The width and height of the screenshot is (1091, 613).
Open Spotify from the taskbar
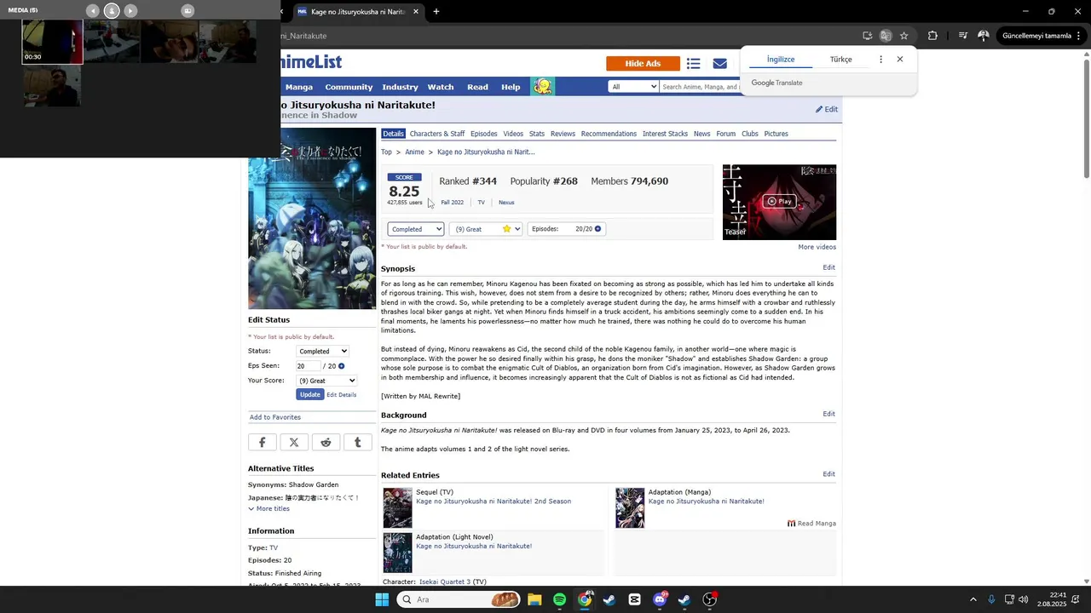pos(559,599)
